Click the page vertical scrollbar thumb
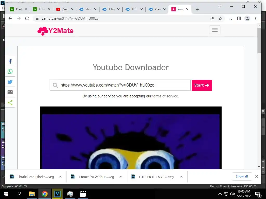Viewport: 266px width, 199px height. [259, 40]
